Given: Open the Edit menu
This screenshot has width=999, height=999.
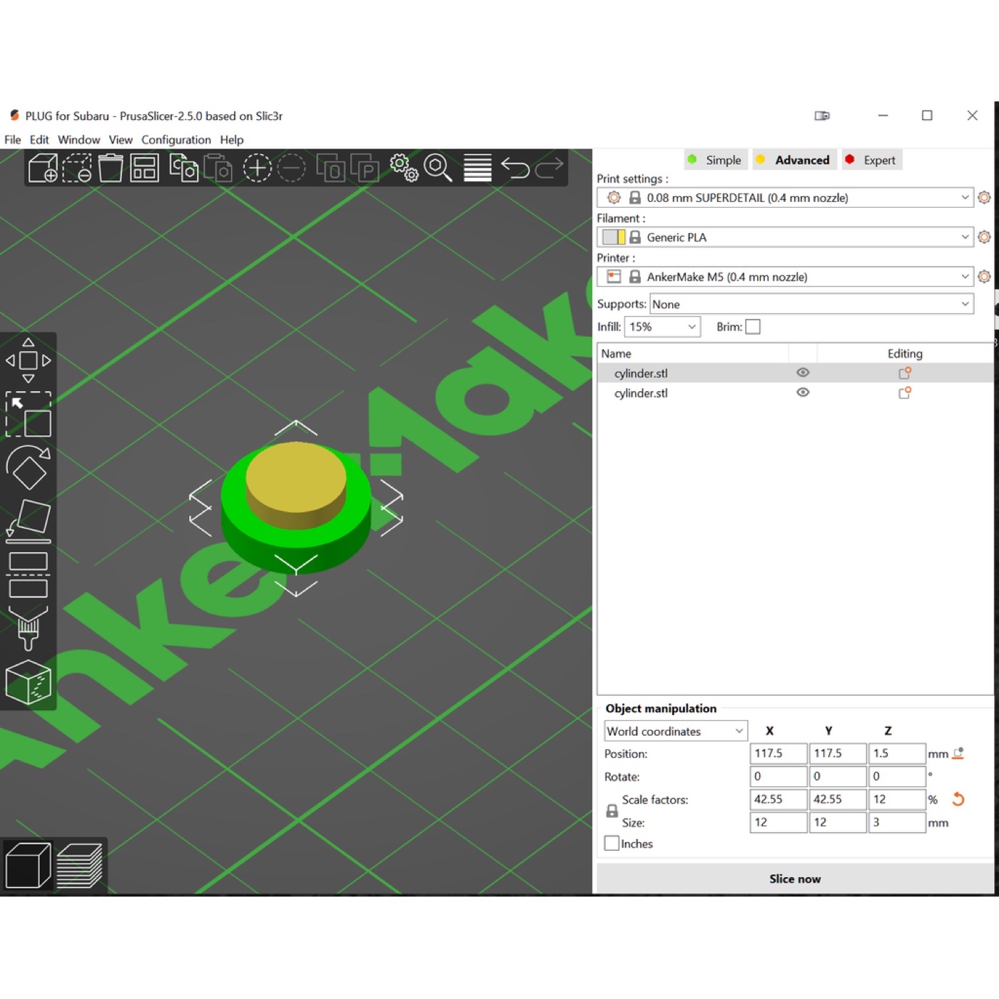Looking at the screenshot, I should click(39, 140).
